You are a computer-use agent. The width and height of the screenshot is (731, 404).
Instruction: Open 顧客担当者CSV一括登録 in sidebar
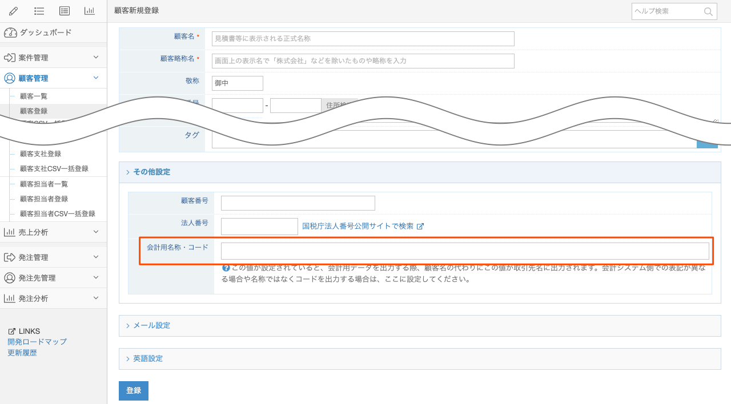58,214
